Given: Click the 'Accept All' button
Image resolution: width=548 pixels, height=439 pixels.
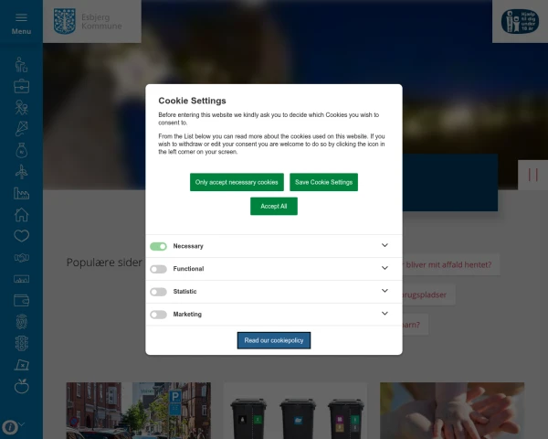Looking at the screenshot, I should (274, 206).
